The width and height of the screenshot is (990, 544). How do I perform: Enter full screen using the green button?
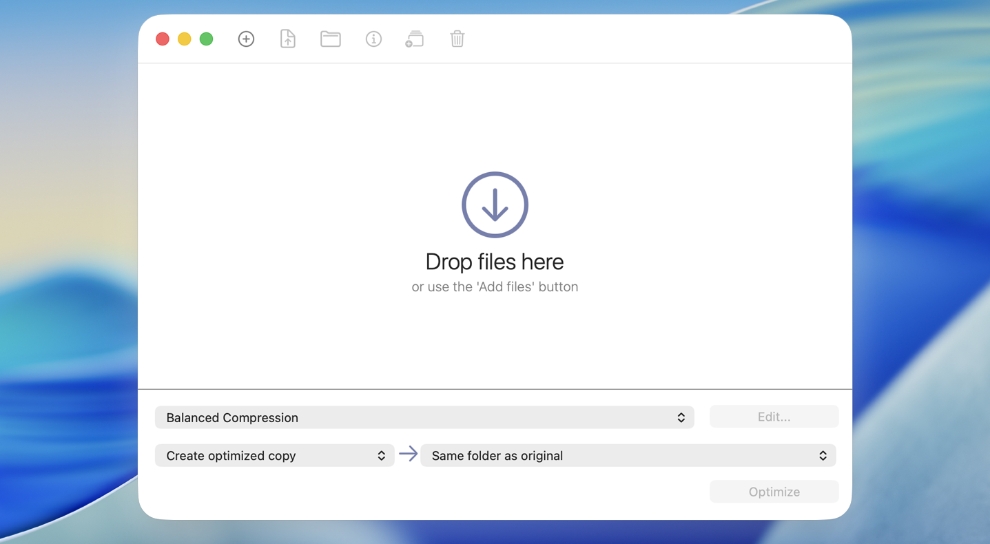coord(206,39)
